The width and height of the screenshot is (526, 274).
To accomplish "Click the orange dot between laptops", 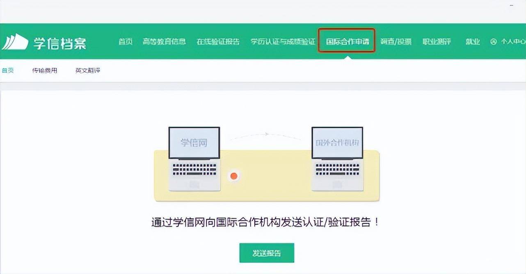I will coord(234,176).
